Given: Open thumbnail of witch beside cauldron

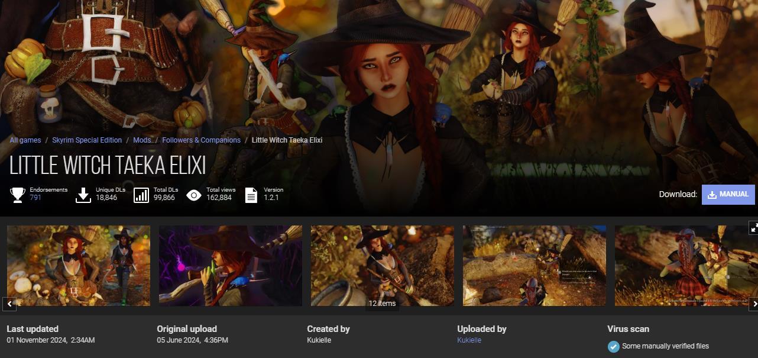Looking at the screenshot, I should (383, 266).
